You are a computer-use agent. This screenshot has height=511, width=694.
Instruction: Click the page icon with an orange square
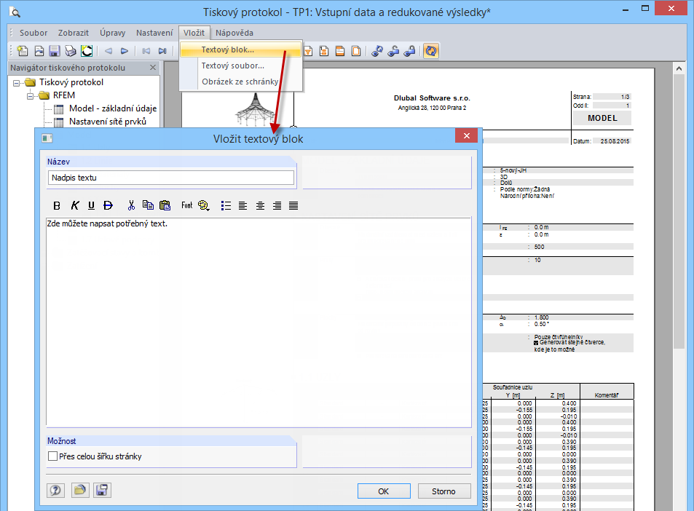[324, 51]
